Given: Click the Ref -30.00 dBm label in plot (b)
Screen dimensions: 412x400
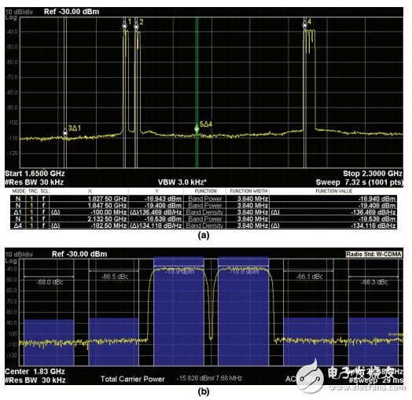Looking at the screenshot, I should tap(79, 255).
